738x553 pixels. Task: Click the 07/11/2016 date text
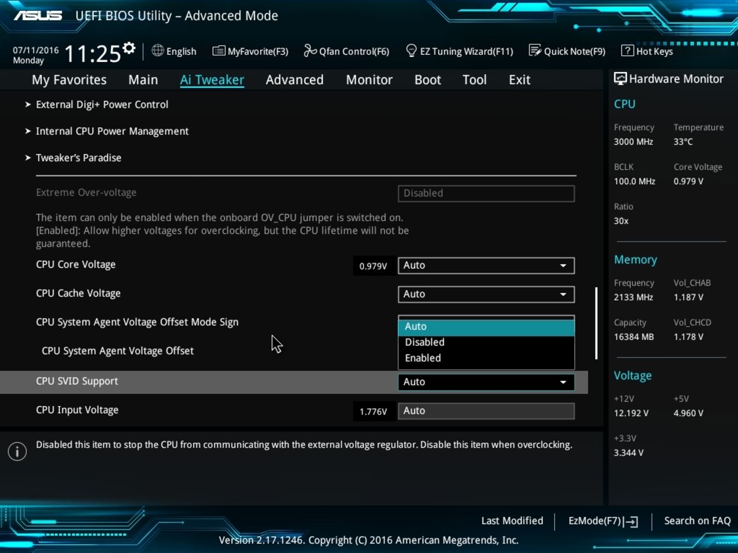[x=36, y=50]
